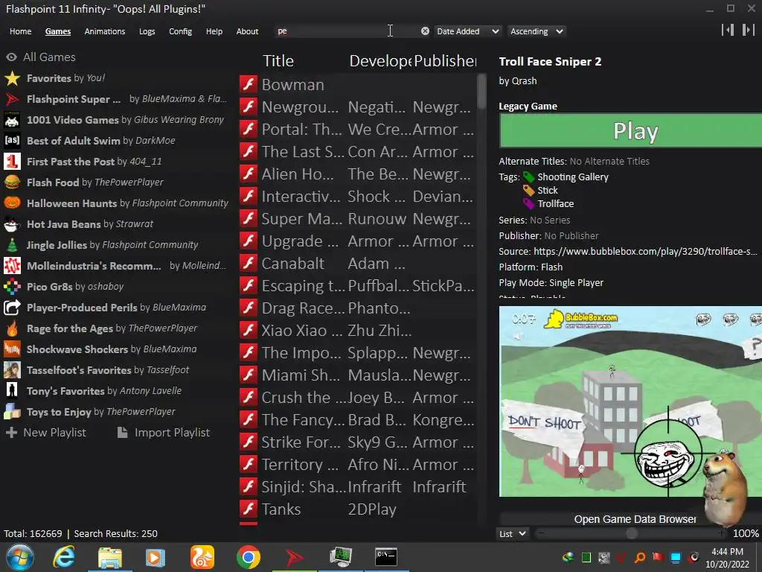762x572 pixels.
Task: Click the Flash Food burger icon
Action: [12, 182]
